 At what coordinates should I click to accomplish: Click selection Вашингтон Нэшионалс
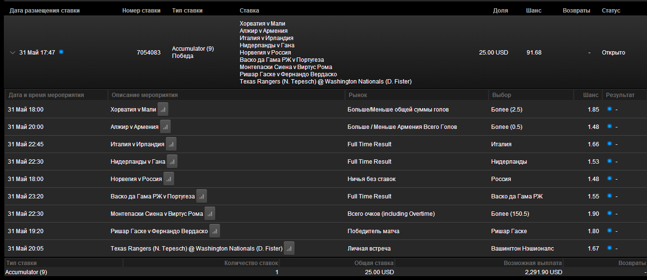click(x=523, y=249)
